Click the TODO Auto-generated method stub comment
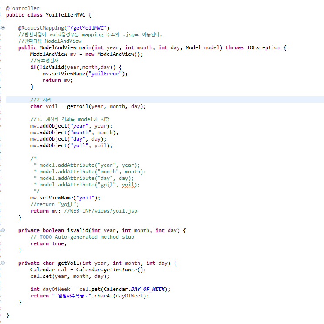Screen dimensions: 324x324 pos(82,237)
